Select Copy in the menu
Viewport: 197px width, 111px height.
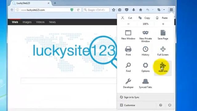point(144,18)
